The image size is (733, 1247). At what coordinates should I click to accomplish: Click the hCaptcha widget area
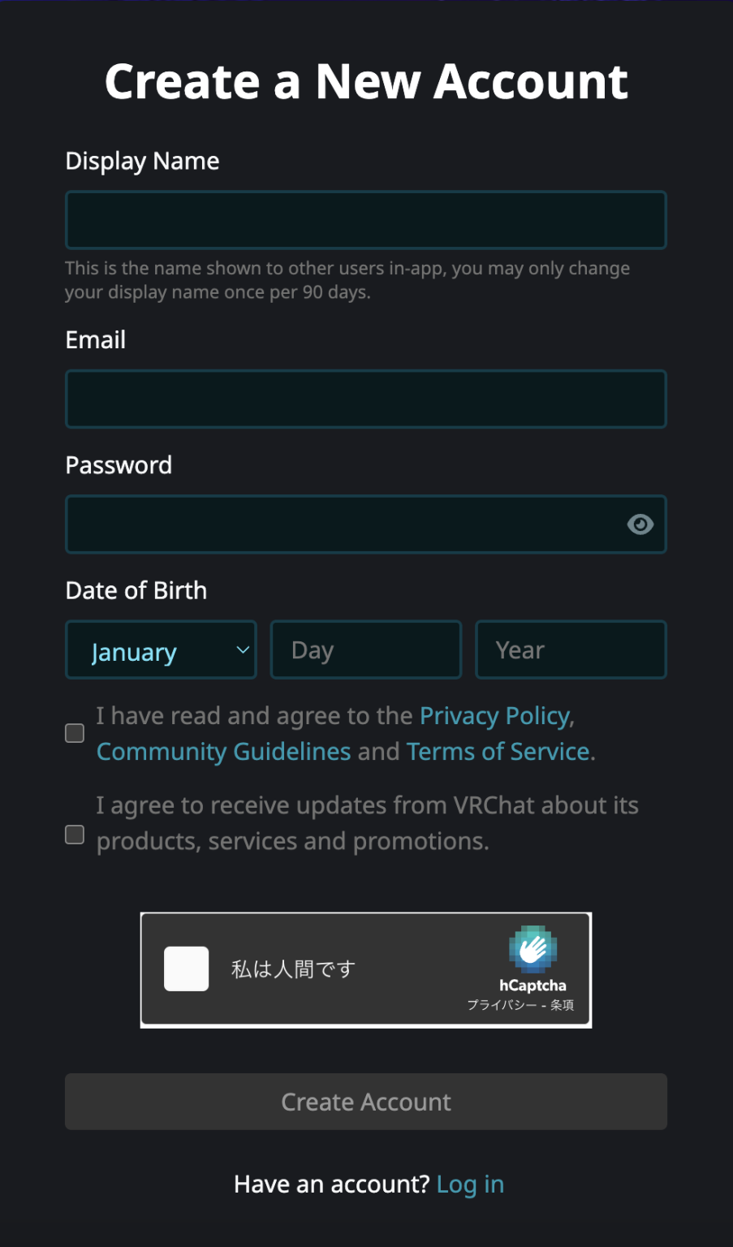click(365, 969)
